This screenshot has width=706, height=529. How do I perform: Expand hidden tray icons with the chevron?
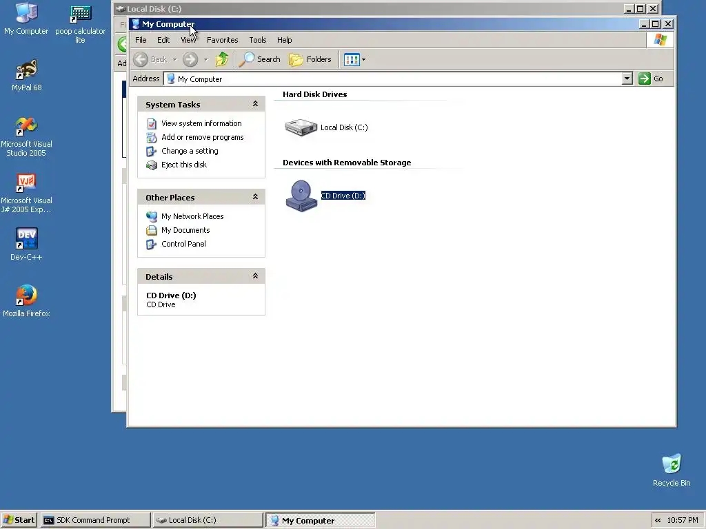[658, 521]
